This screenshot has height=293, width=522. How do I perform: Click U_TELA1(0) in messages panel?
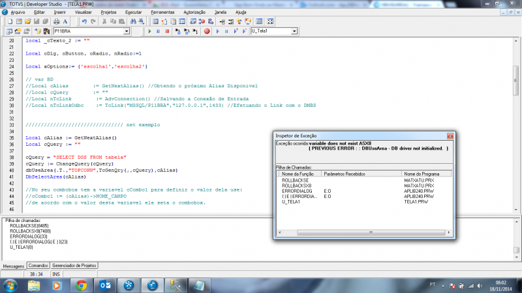coord(22,247)
